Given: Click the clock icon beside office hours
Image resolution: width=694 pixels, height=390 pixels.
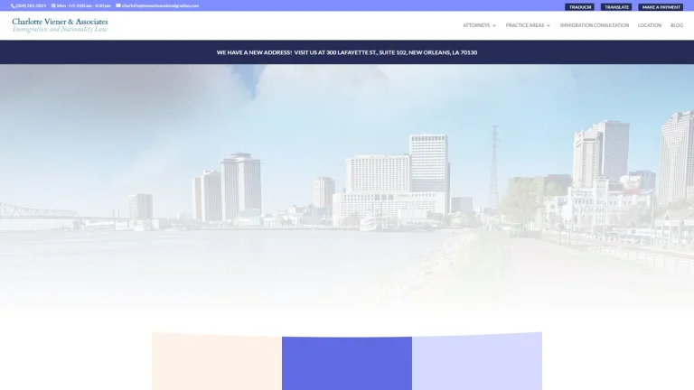Looking at the screenshot, I should coord(53,5).
